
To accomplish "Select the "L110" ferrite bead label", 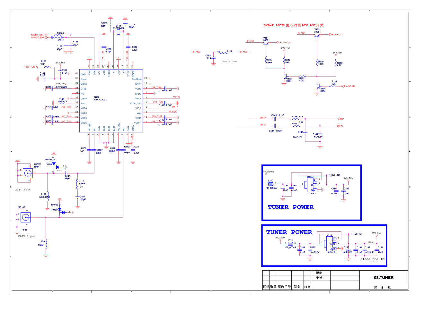I will [271, 180].
